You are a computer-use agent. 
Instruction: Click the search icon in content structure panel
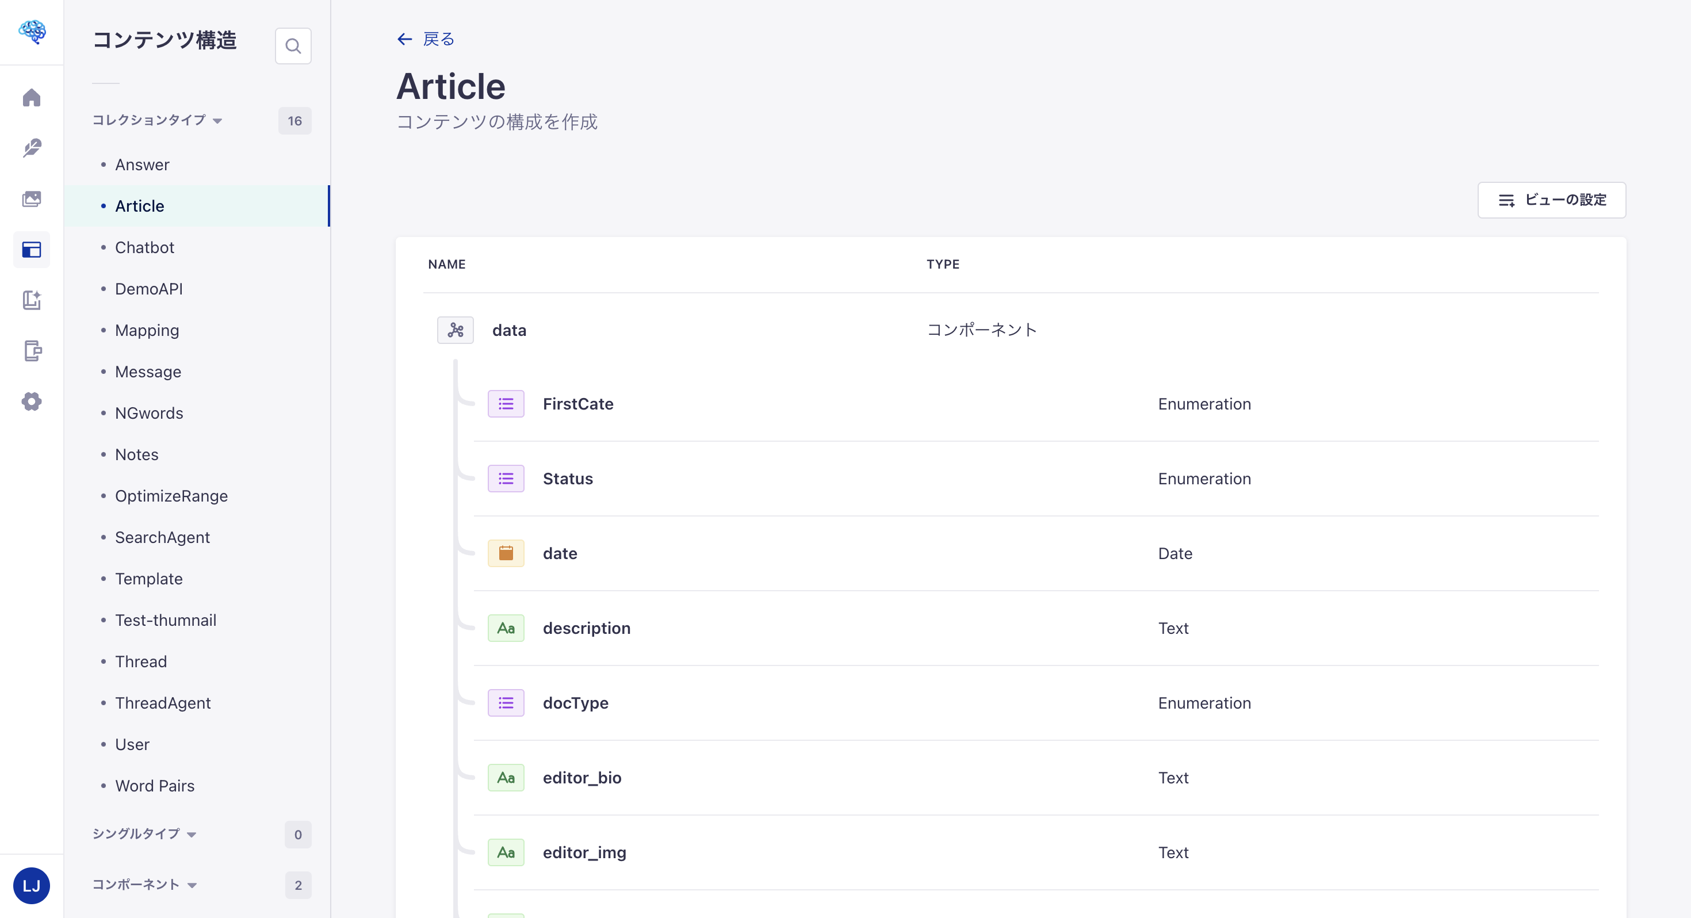coord(293,46)
